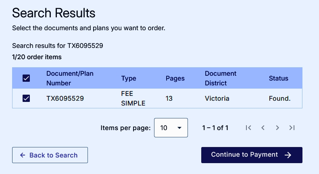Select the TX6095529 document number cell
Screen dimensions: 319x174
(x=65, y=98)
